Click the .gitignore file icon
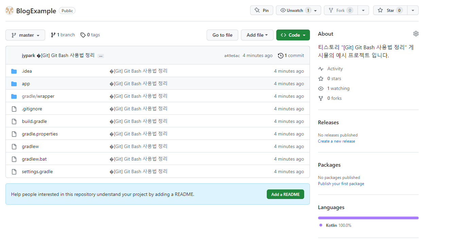 [14, 109]
